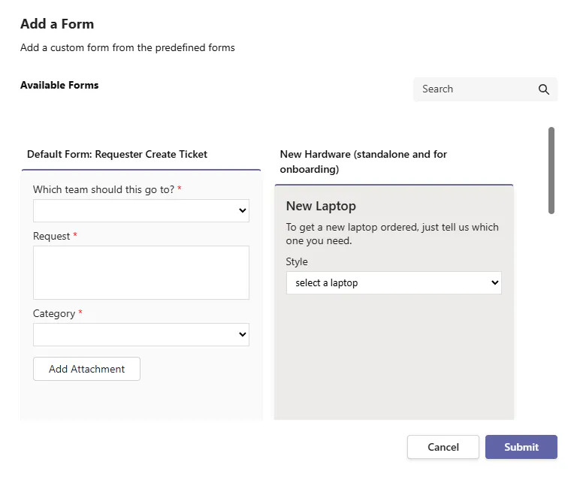Screen dimensions: 577x477
Task: Focus the Search forms input field
Action: (x=473, y=89)
